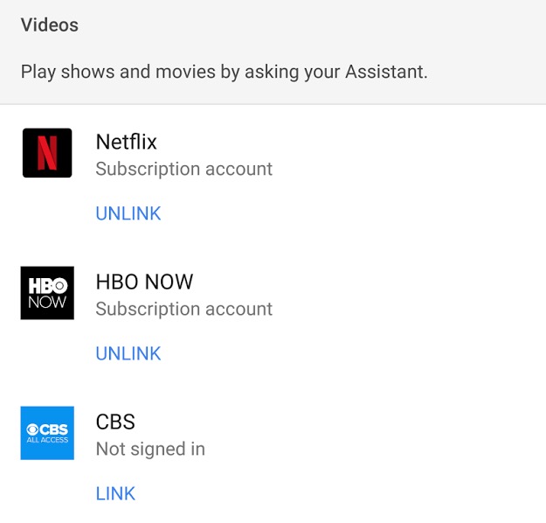The width and height of the screenshot is (546, 523).
Task: Link the CBS account
Action: pyautogui.click(x=115, y=493)
